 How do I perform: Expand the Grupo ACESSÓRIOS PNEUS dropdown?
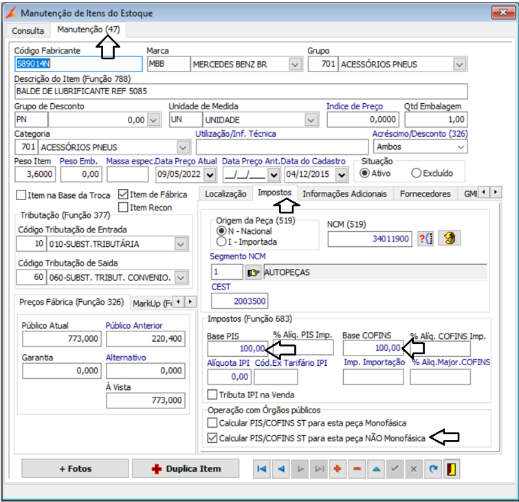point(459,65)
